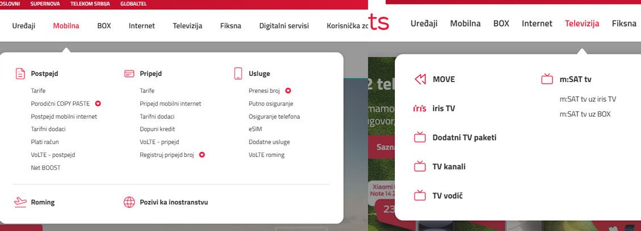Click the TV vodič television icon
Viewport: 641px width, 231px height.
[420, 195]
